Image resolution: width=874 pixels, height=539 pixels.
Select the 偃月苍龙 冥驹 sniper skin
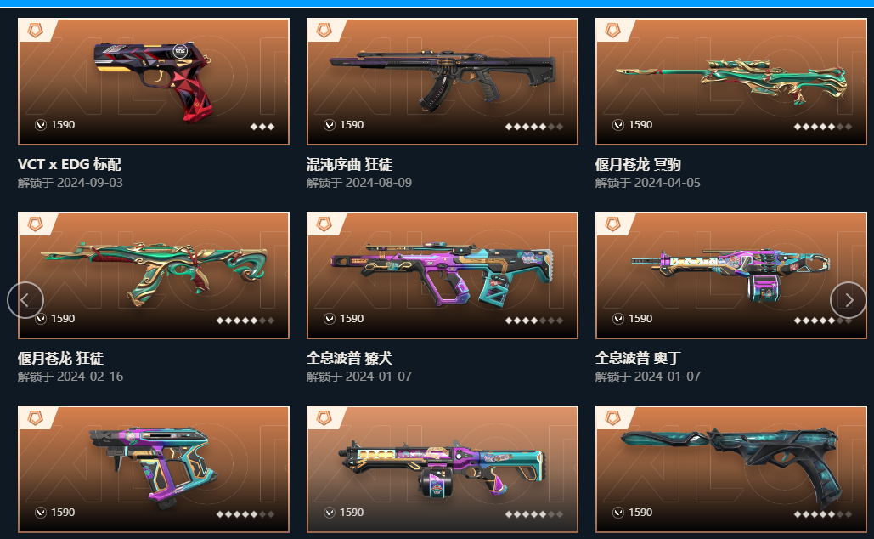(730, 82)
